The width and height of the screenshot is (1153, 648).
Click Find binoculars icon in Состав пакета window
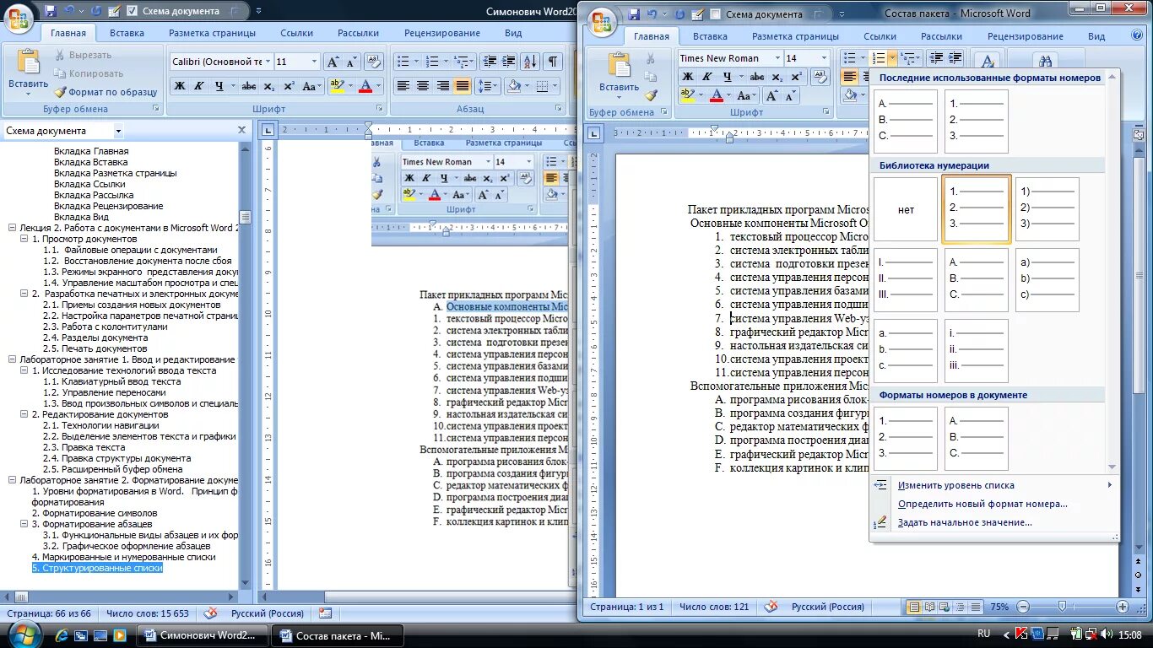point(1045,62)
